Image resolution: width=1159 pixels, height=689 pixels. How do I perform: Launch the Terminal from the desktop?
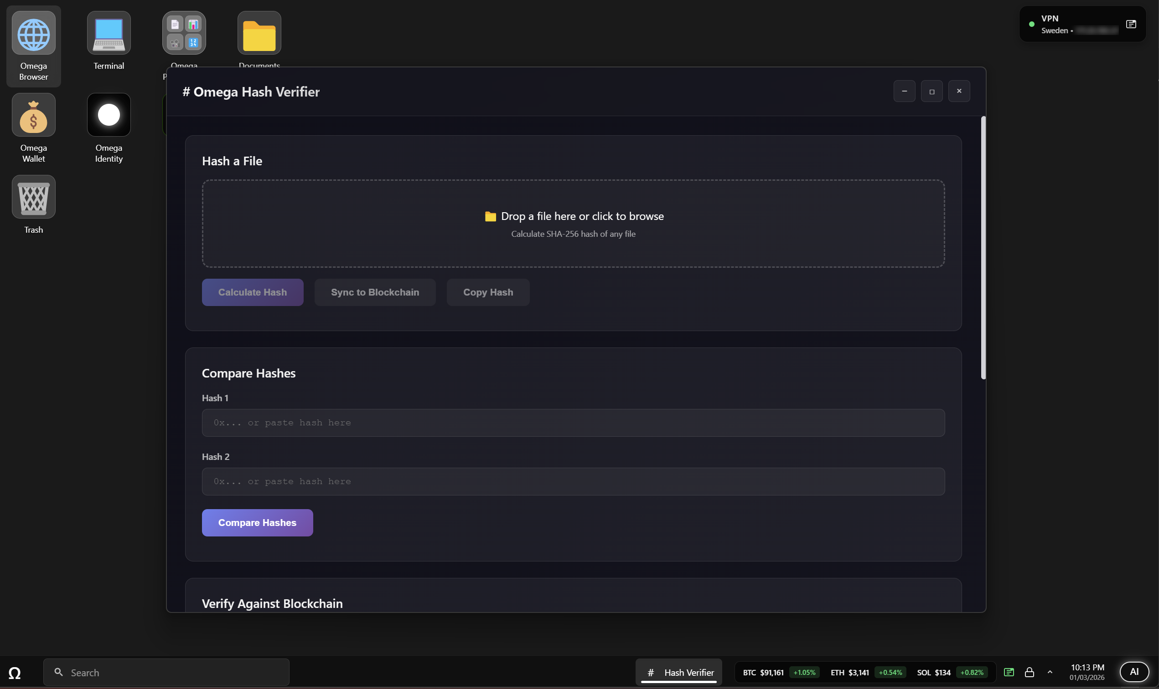point(108,33)
